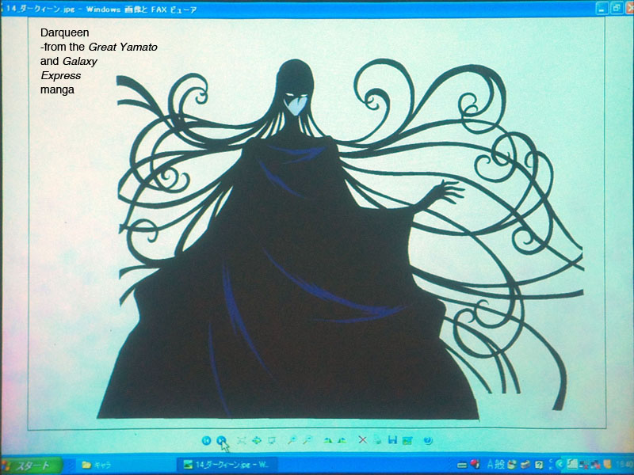Click the 14_ダークィーン.jpg taskbar button
This screenshot has height=475, width=634.
(228, 465)
